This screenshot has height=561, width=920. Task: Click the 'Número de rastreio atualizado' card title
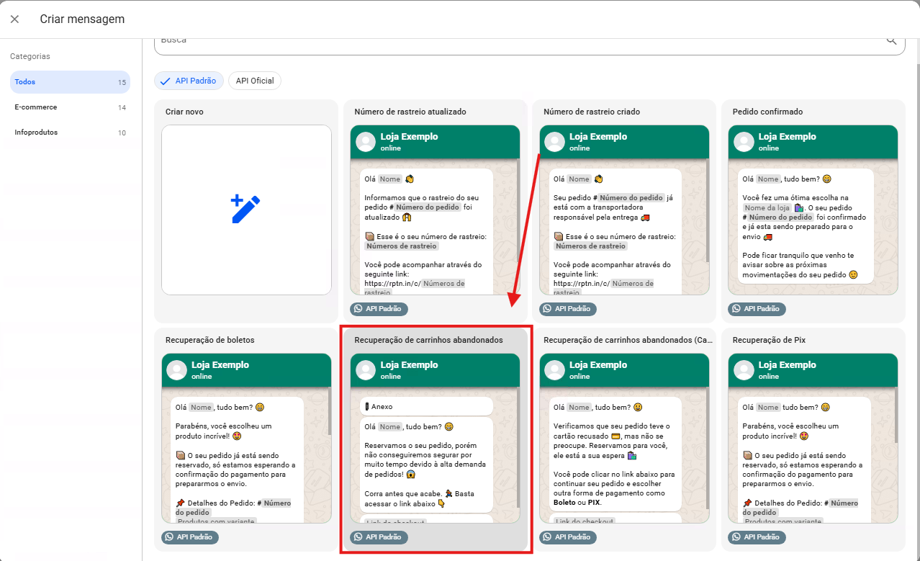click(410, 112)
